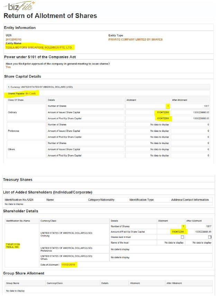The width and height of the screenshot is (218, 304).
Task: Click the Ordinary Number of Shares allotment value
Action: [168, 106]
